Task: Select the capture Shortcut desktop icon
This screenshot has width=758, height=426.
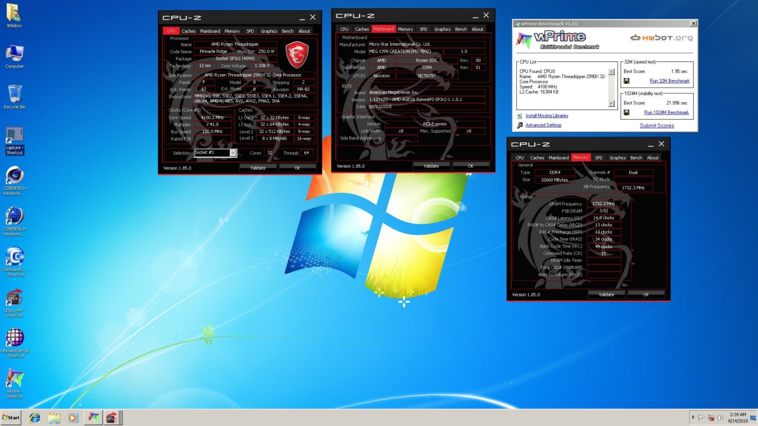Action: [x=14, y=141]
